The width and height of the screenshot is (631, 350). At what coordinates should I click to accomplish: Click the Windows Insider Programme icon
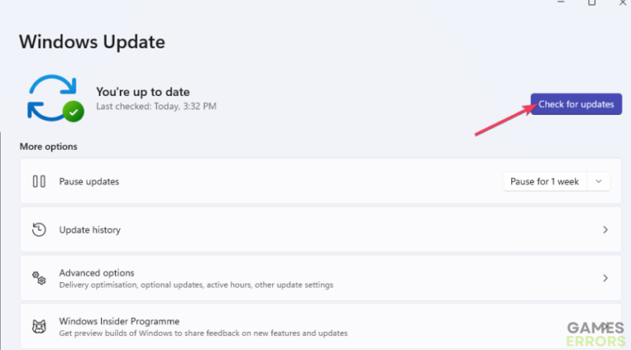coord(39,326)
